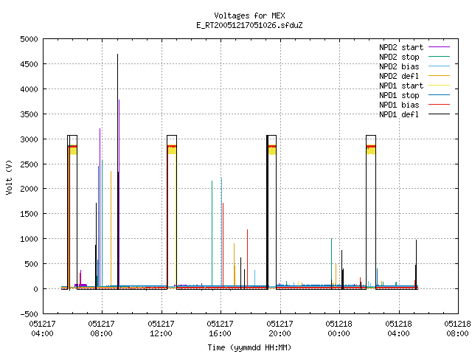472x354 pixels.
Task: Click the red line sample beside NPD1 bias
Action: click(440, 105)
